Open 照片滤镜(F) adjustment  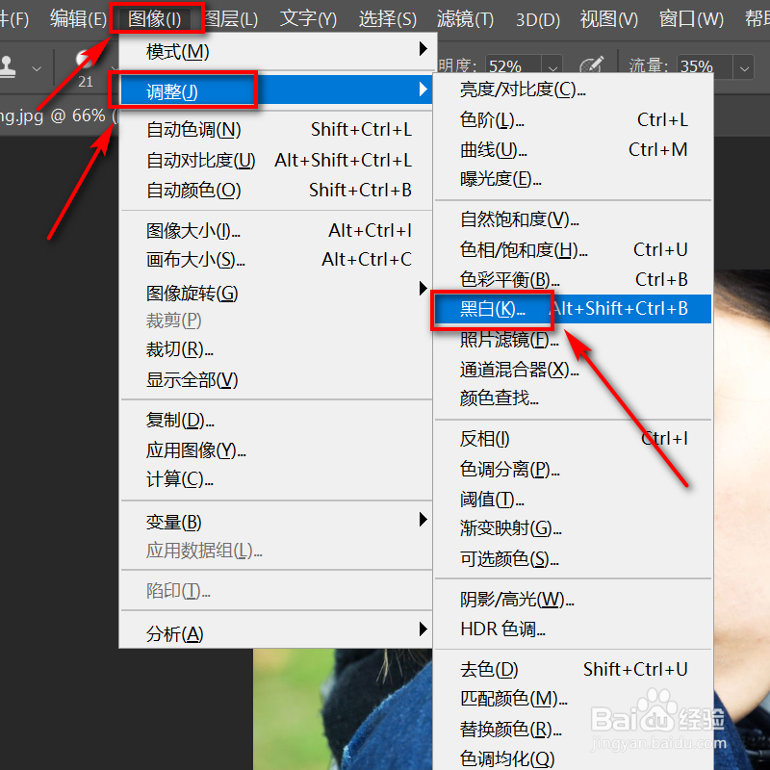click(573, 340)
